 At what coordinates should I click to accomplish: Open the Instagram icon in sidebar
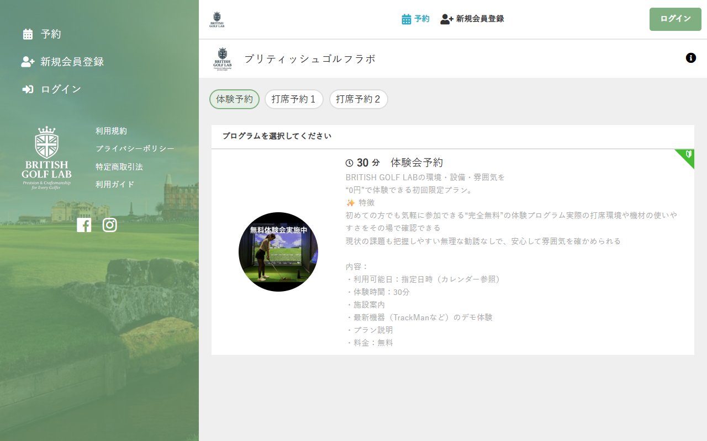110,225
